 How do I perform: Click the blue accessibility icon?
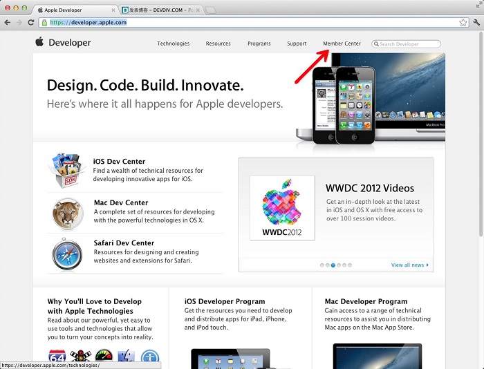tap(150, 357)
